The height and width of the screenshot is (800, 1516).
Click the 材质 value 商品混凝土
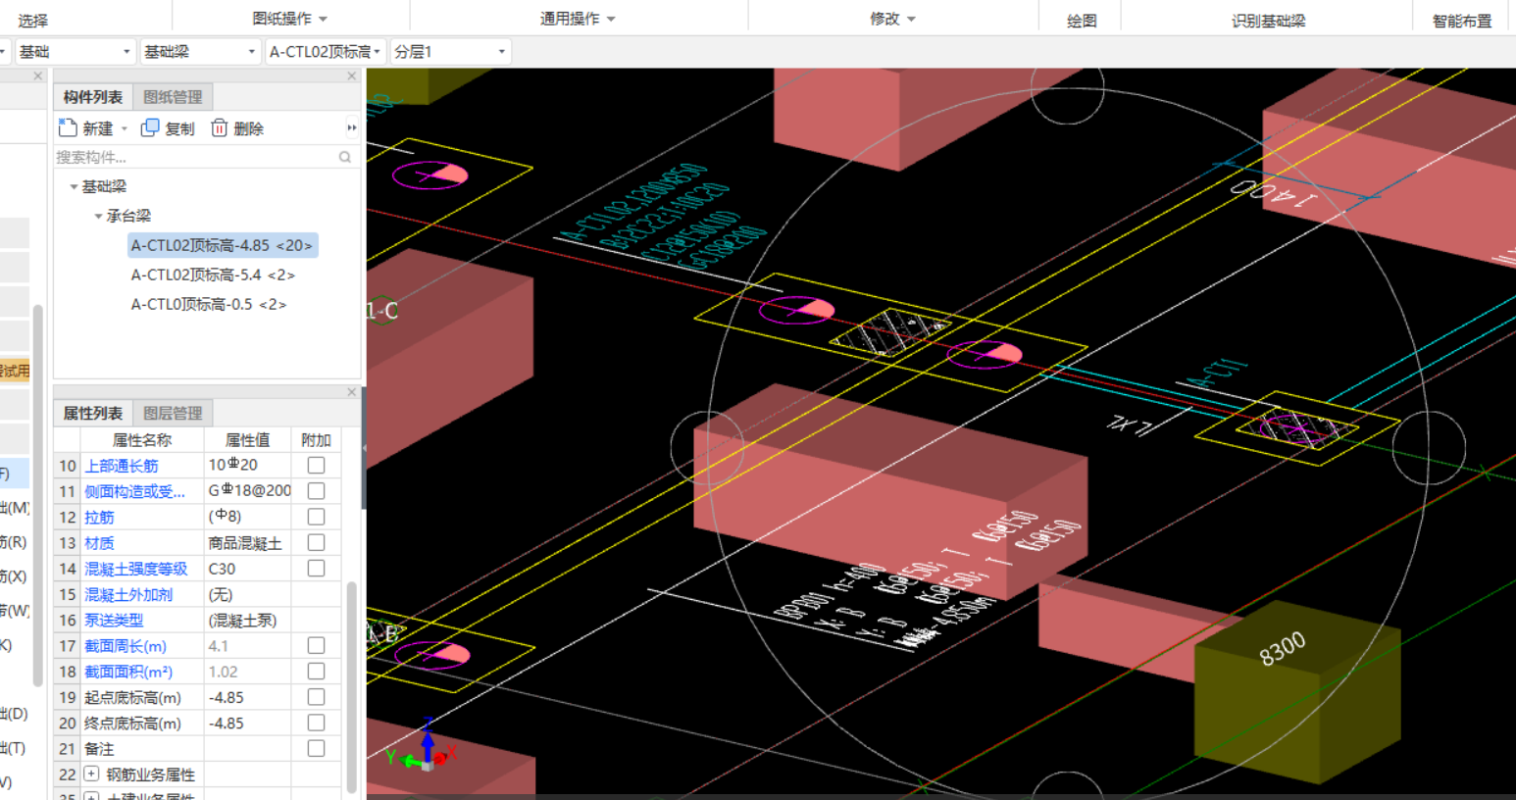point(247,542)
